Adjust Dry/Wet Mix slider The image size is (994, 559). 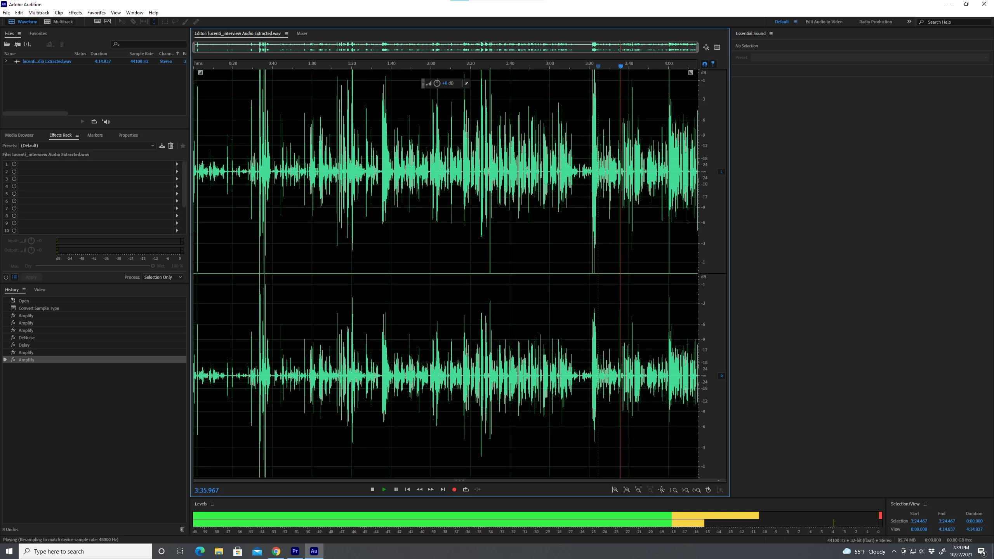[152, 266]
